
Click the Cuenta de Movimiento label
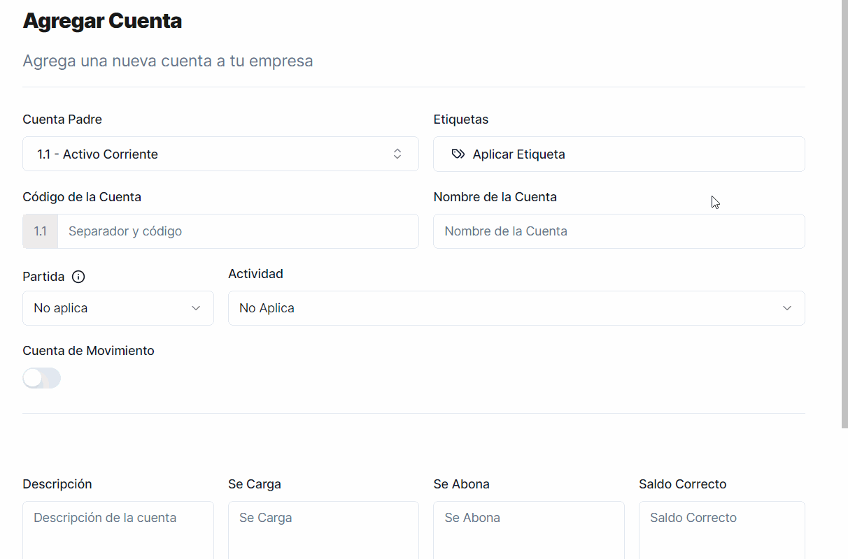coord(88,351)
